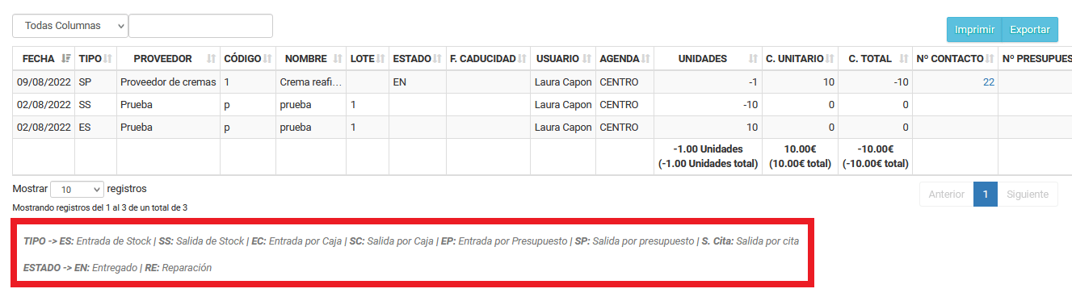Screen dimensions: 1072x293
Task: Click the TIPO column sort arrows
Action: click(108, 59)
